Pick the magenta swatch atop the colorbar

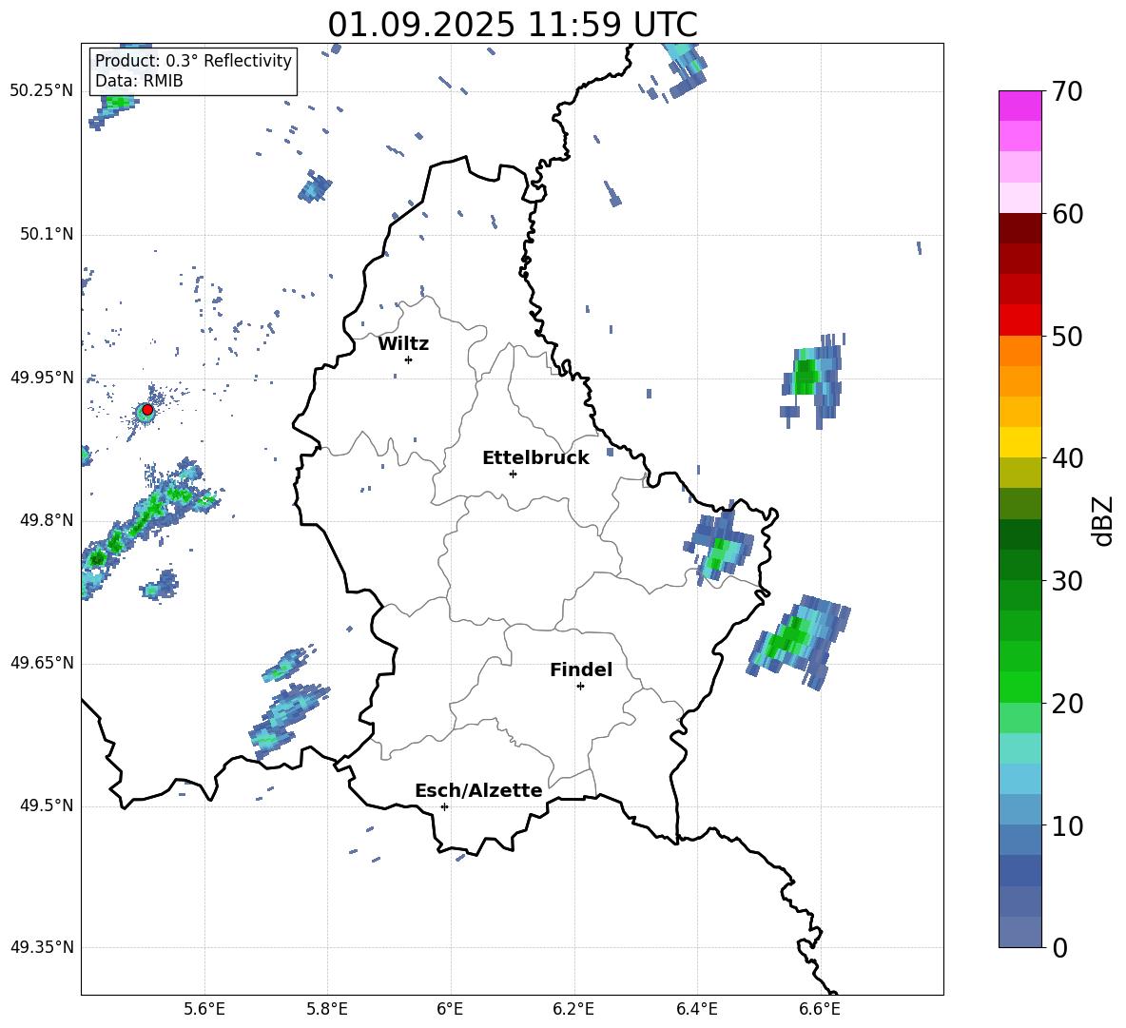click(x=1019, y=106)
